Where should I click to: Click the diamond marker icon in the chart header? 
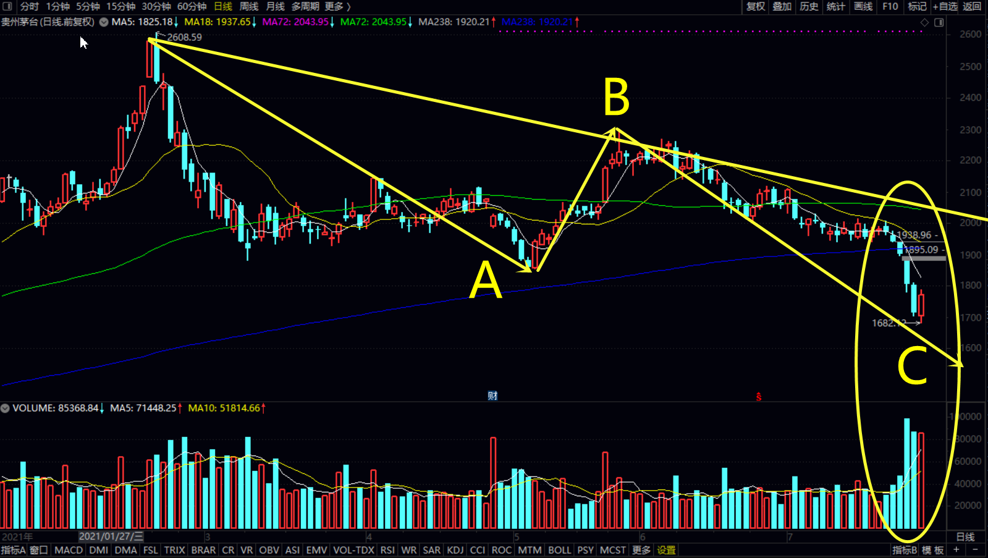924,22
